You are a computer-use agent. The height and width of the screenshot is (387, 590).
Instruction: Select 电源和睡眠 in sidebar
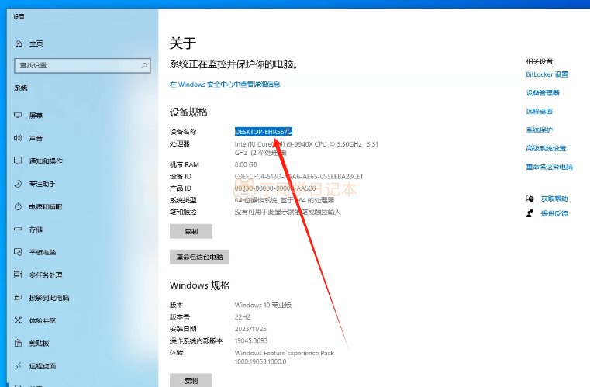[x=38, y=206]
